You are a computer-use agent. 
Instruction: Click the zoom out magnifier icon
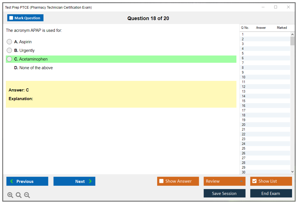click(x=27, y=195)
